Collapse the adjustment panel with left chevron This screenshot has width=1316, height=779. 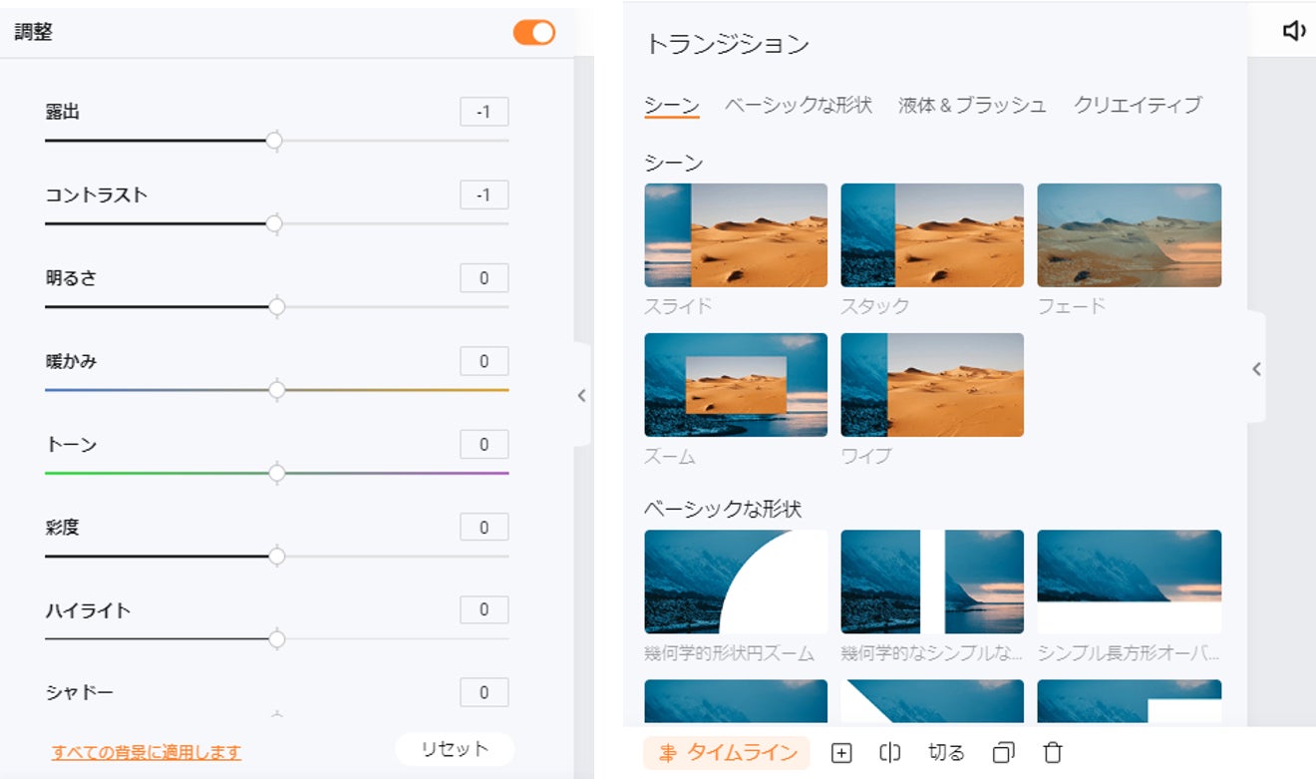(x=582, y=395)
